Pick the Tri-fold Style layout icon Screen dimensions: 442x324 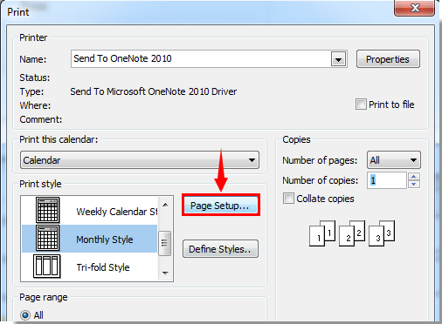coord(47,266)
